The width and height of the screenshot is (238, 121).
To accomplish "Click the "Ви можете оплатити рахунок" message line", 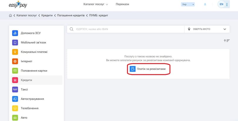I will [148, 60].
